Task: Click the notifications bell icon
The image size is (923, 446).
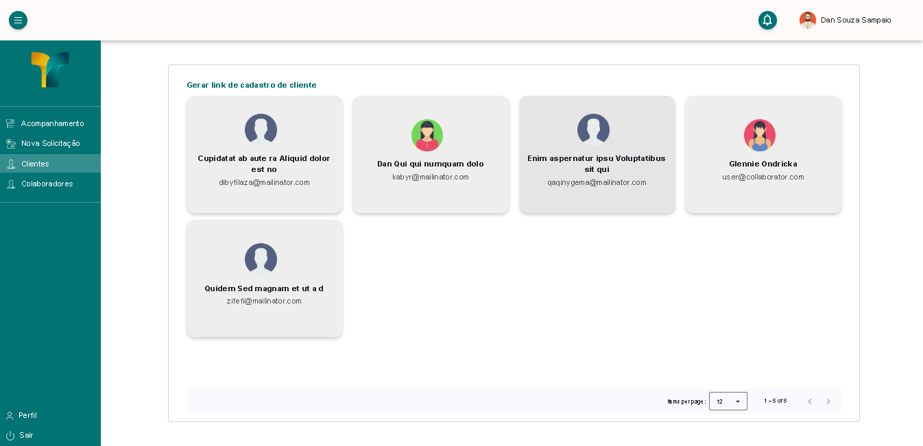Action: (767, 21)
